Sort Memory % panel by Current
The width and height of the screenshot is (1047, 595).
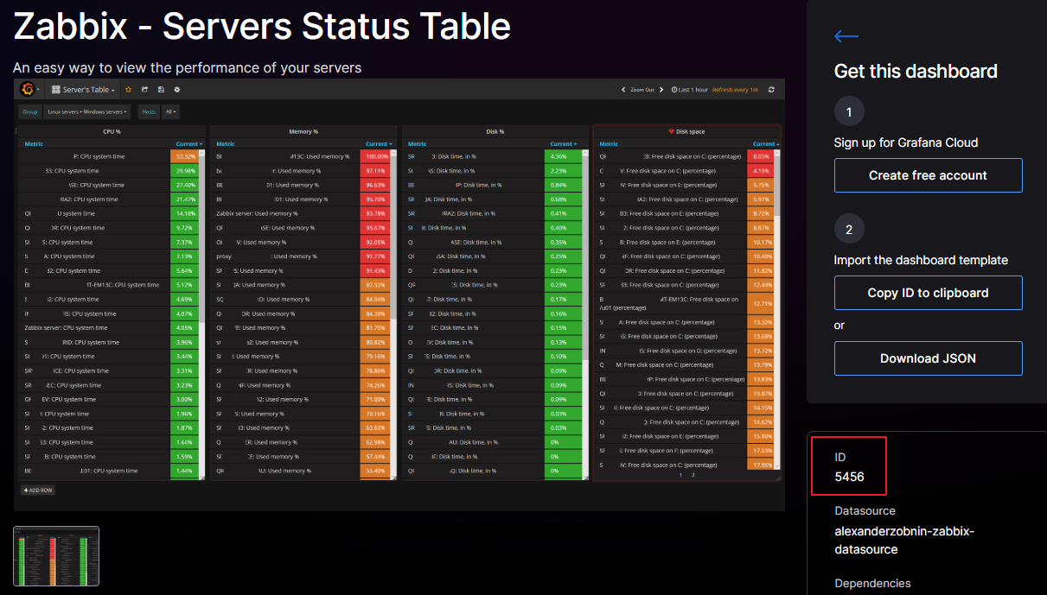coord(379,144)
